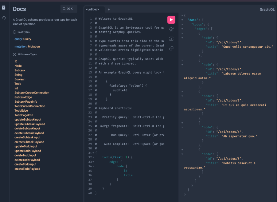Switch to the <untitled> tab
The width and height of the screenshot is (277, 202).
click(x=92, y=9)
